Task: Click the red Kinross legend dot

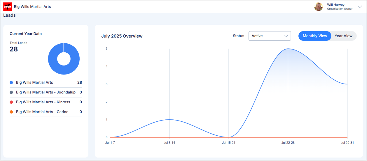Action: (x=11, y=102)
